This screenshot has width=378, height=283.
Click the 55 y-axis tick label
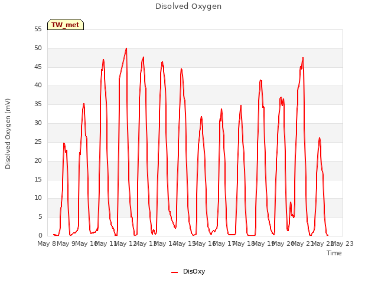point(38,29)
